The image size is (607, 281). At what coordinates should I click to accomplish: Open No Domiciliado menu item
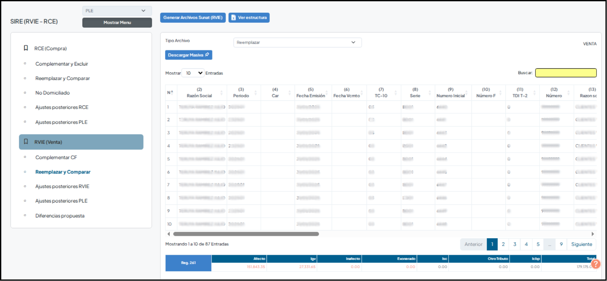(52, 93)
